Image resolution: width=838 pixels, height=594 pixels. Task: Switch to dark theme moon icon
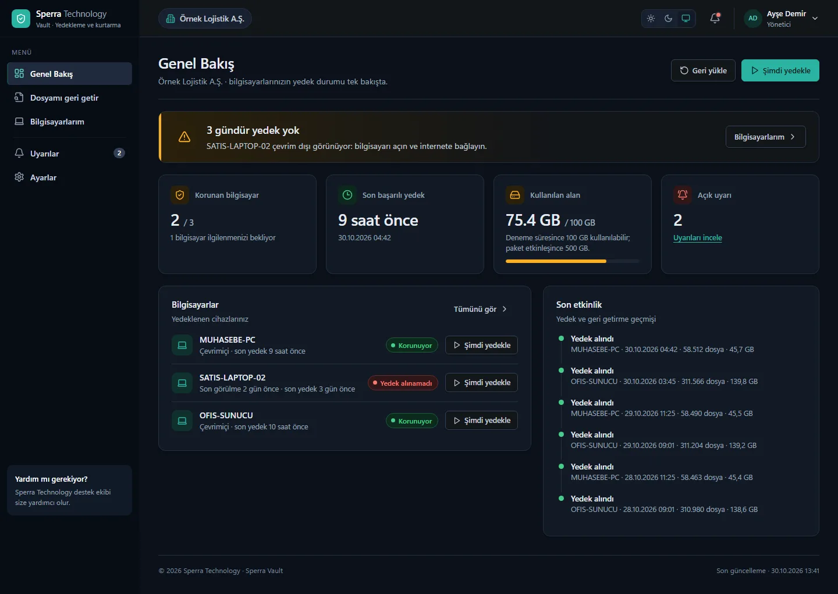[x=668, y=19]
